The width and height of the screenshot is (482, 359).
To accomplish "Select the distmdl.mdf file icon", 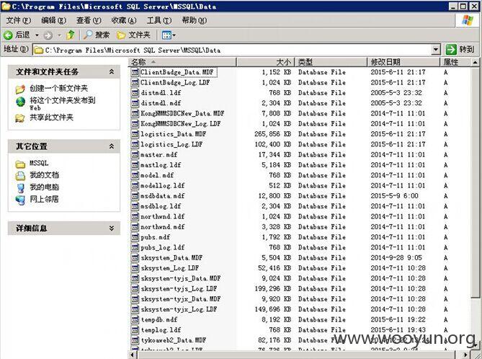I will click(x=135, y=103).
